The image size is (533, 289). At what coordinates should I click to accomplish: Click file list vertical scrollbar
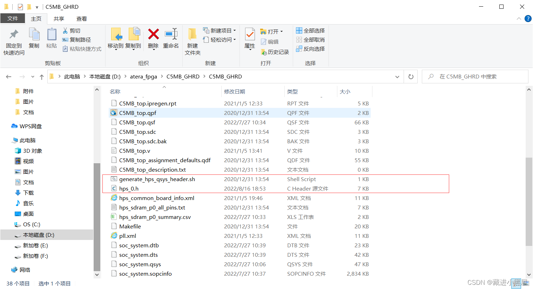pos(529,201)
